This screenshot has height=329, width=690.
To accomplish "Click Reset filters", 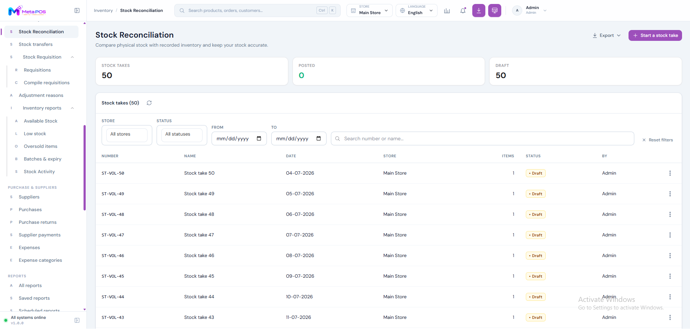I will pyautogui.click(x=657, y=140).
